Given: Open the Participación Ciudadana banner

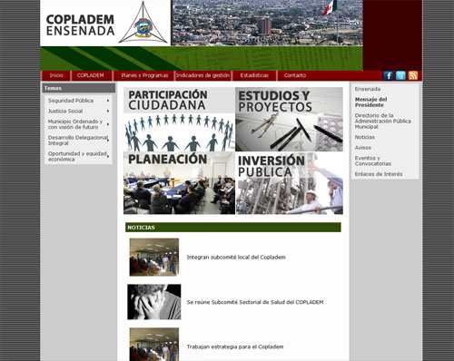Looking at the screenshot, I should 179,119.
